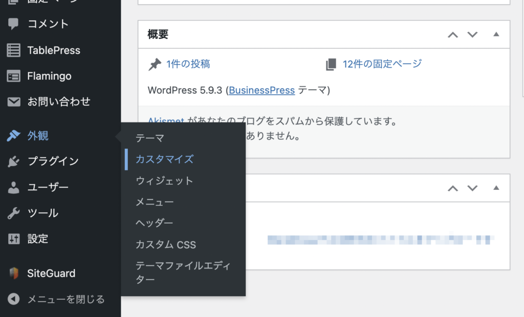Click the お問い合わせ envelope icon
Viewport: 524px width, 317px height.
14,102
